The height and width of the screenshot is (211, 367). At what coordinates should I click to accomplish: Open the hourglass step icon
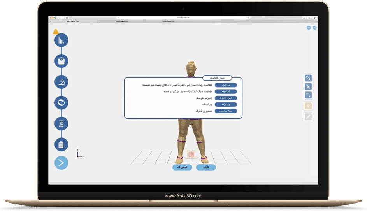(61, 123)
